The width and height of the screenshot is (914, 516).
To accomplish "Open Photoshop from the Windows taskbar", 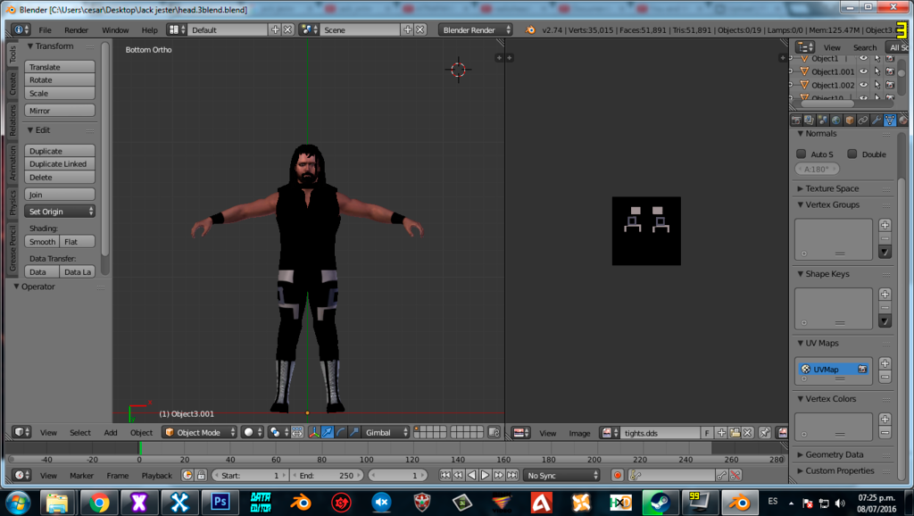I will (x=220, y=503).
